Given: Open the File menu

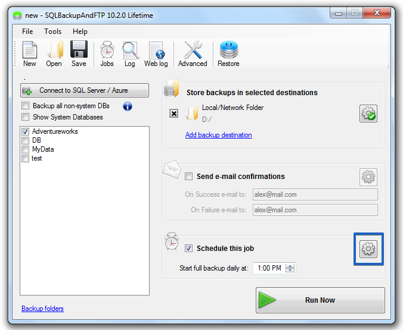Looking at the screenshot, I should click(x=27, y=32).
